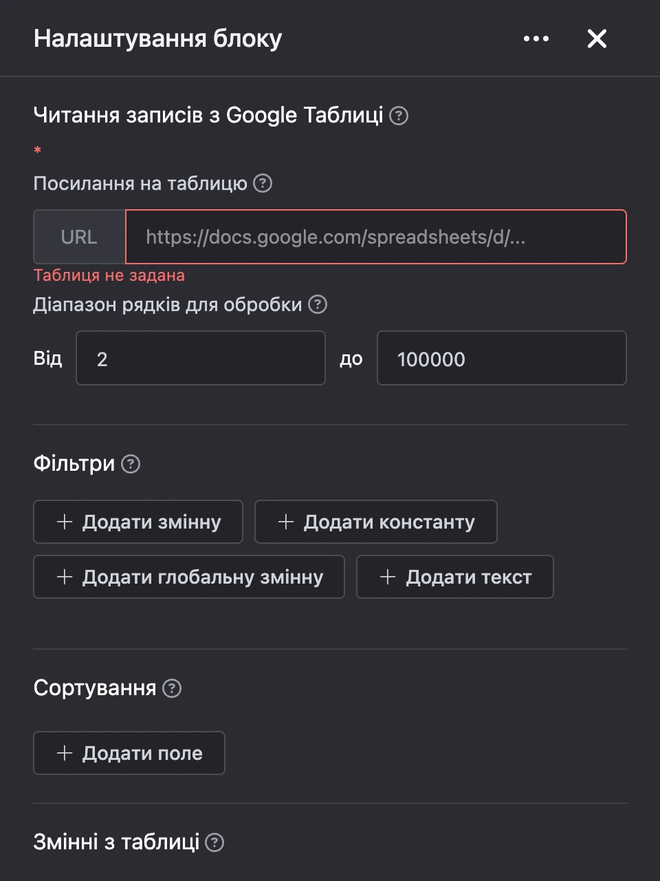Focus the spreadsheet URL input field
Viewport: 660px width, 881px height.
376,237
